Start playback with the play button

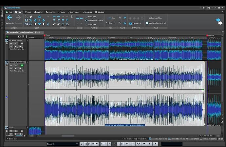click(150, 144)
